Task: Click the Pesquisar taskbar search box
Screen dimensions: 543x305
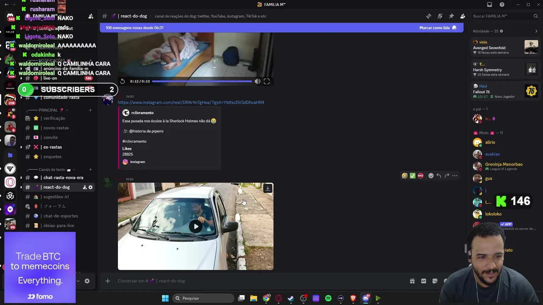Action: click(x=204, y=298)
